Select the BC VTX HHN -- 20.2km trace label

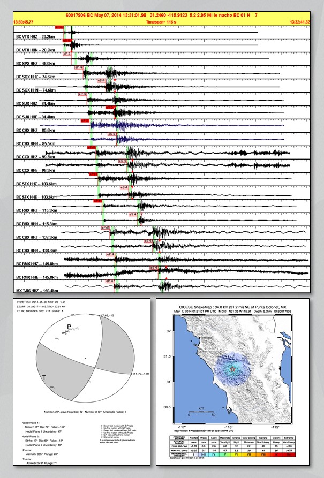(35, 50)
